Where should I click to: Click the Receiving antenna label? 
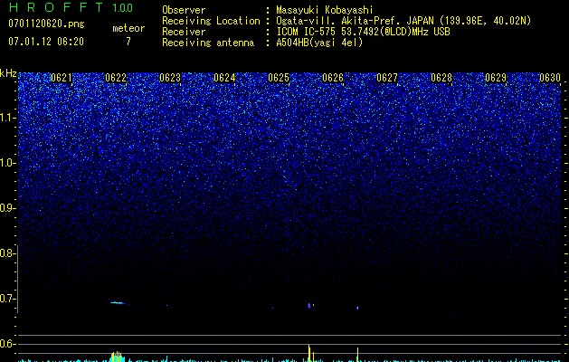[208, 43]
